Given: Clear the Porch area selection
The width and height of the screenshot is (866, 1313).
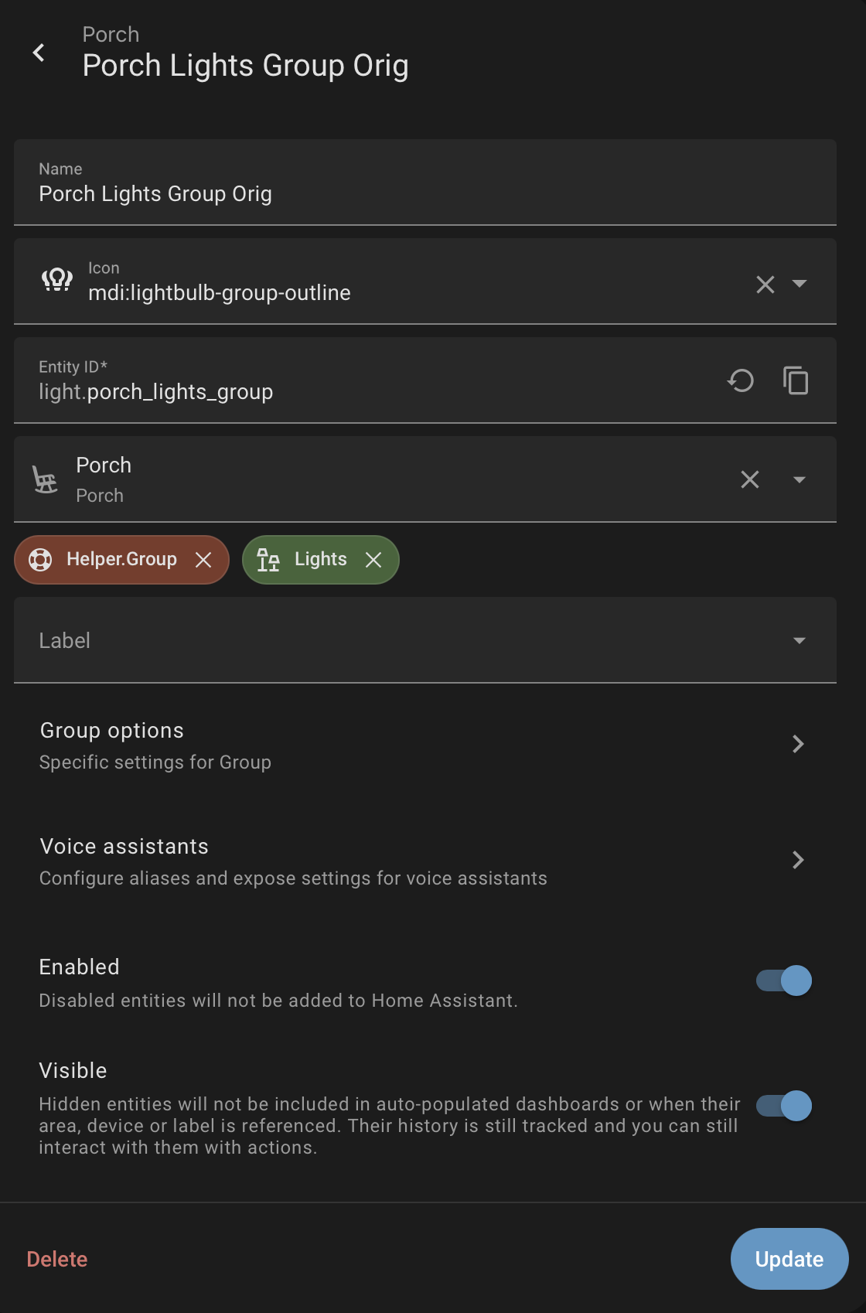Looking at the screenshot, I should tap(749, 479).
